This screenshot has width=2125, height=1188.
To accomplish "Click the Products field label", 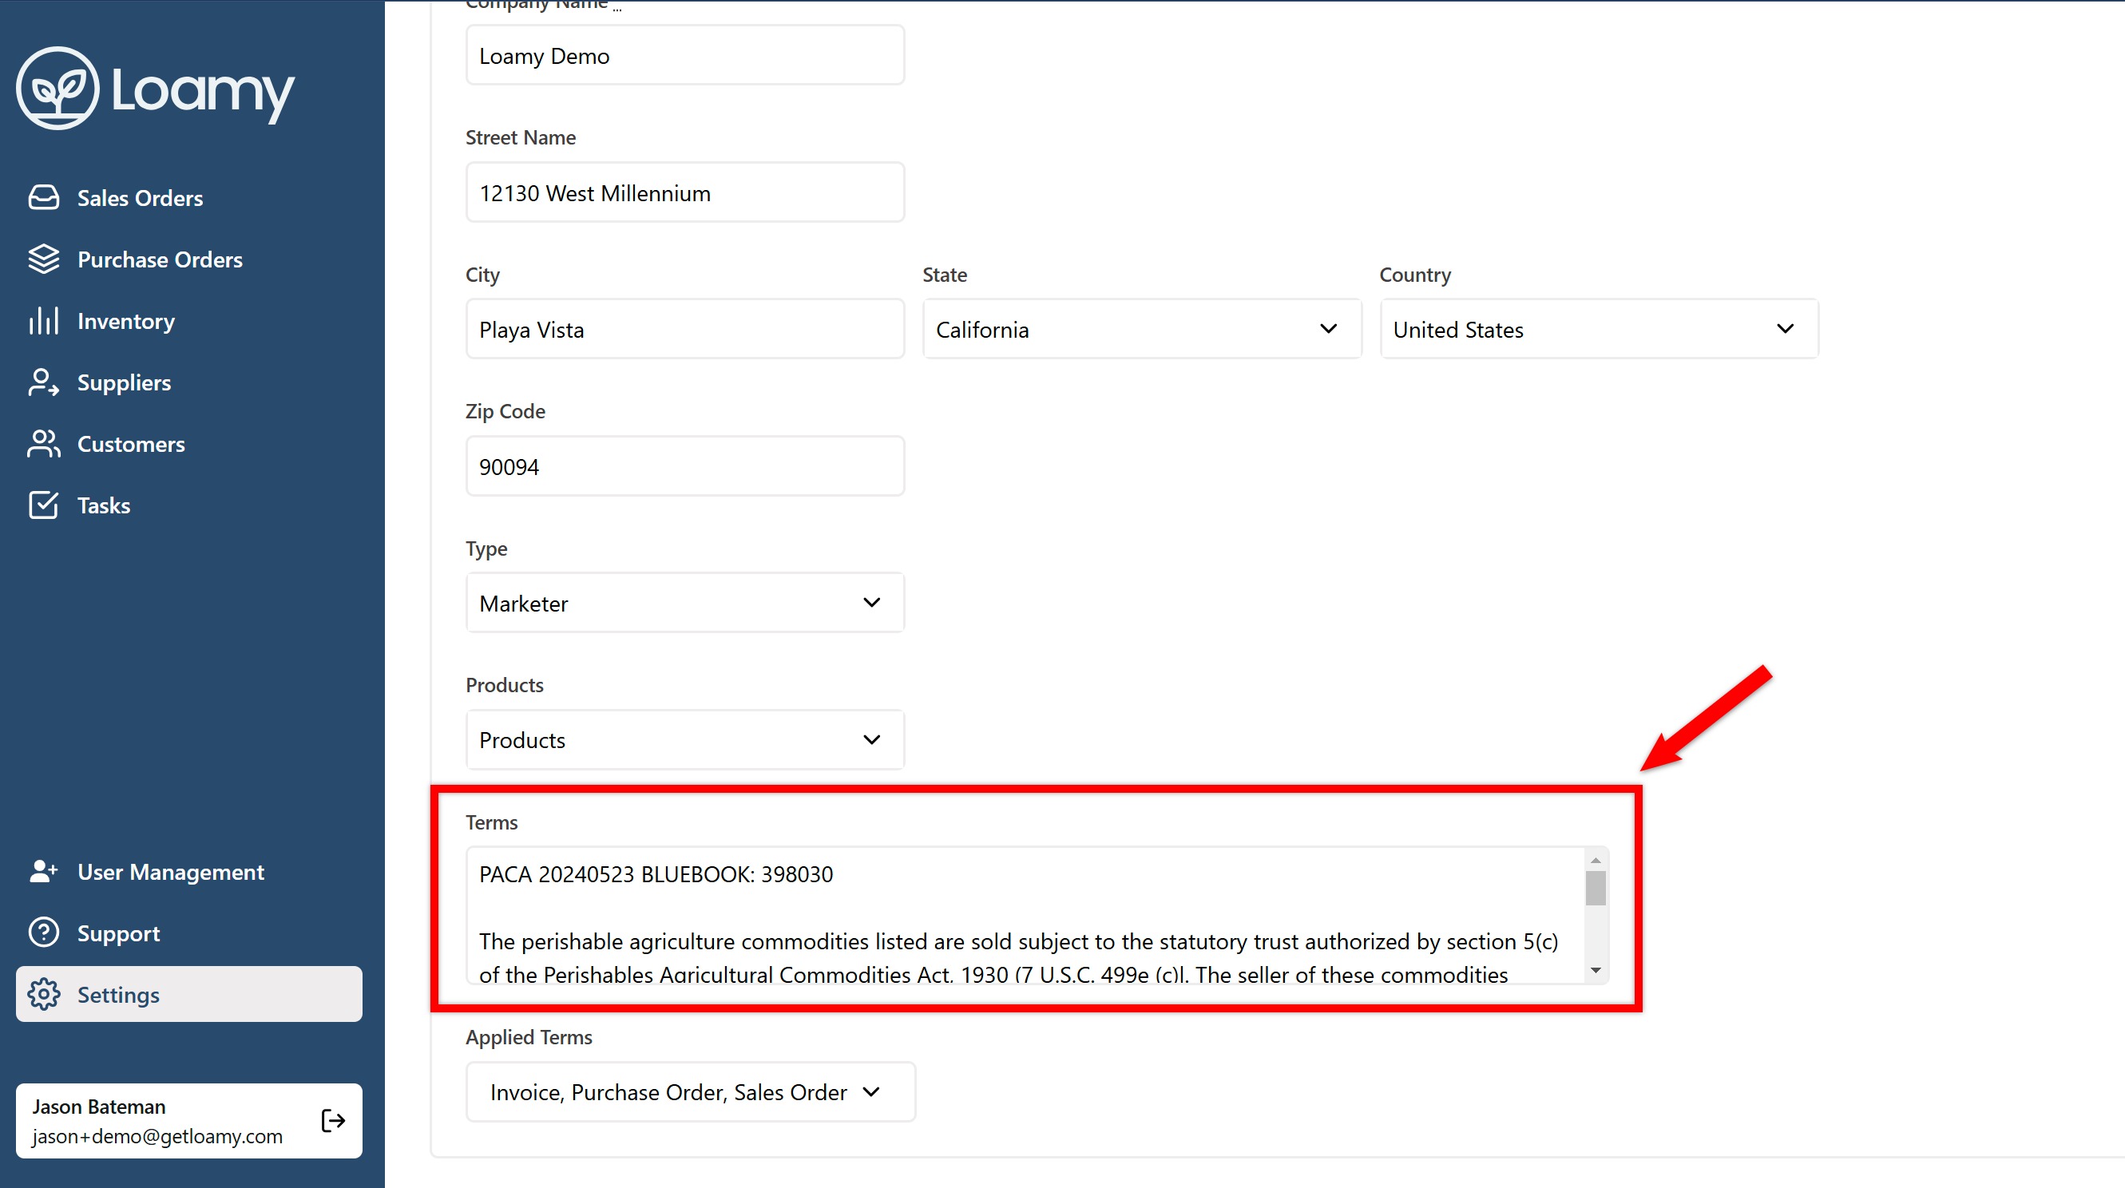I will [505, 686].
